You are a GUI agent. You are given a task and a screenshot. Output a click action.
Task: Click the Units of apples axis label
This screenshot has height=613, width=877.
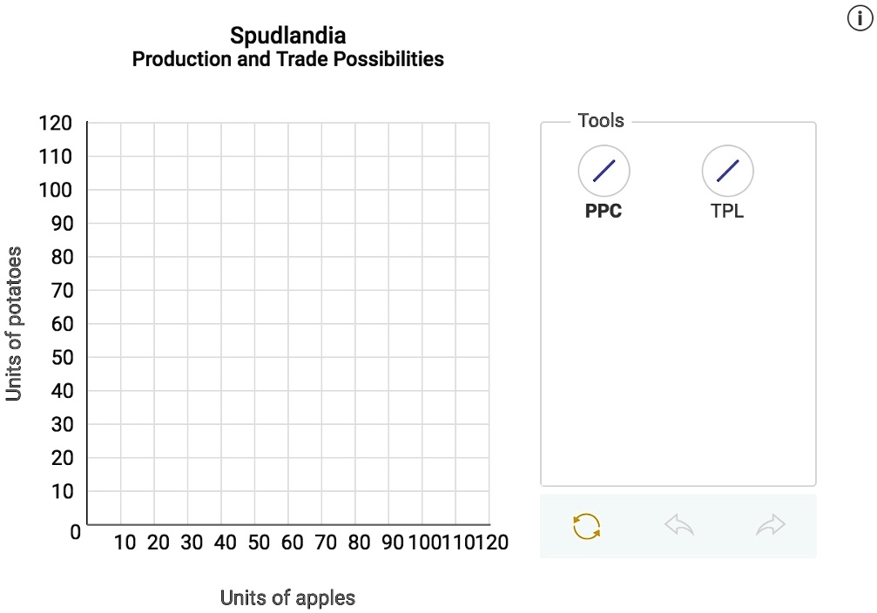(x=287, y=598)
